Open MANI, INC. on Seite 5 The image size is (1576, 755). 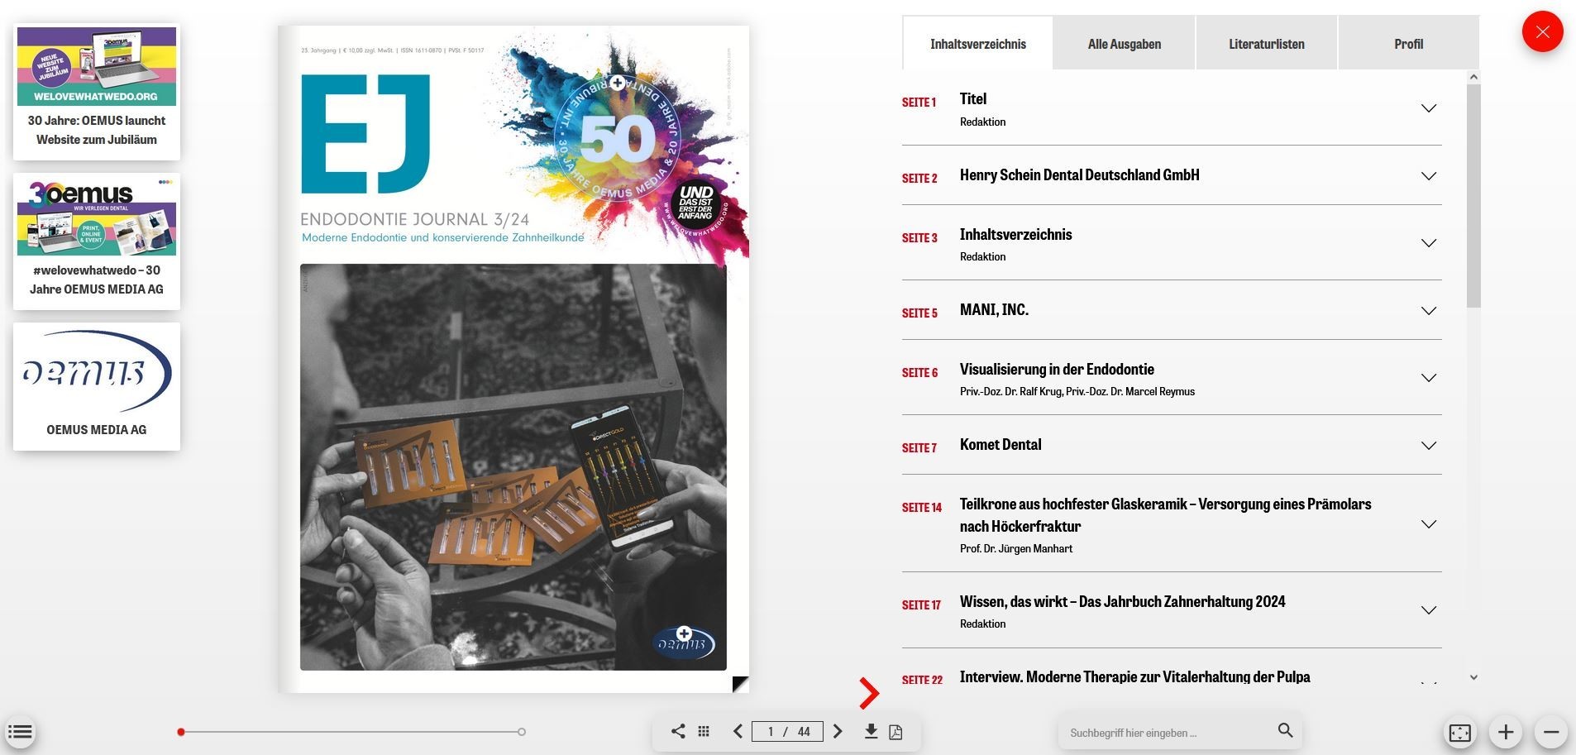pos(994,310)
